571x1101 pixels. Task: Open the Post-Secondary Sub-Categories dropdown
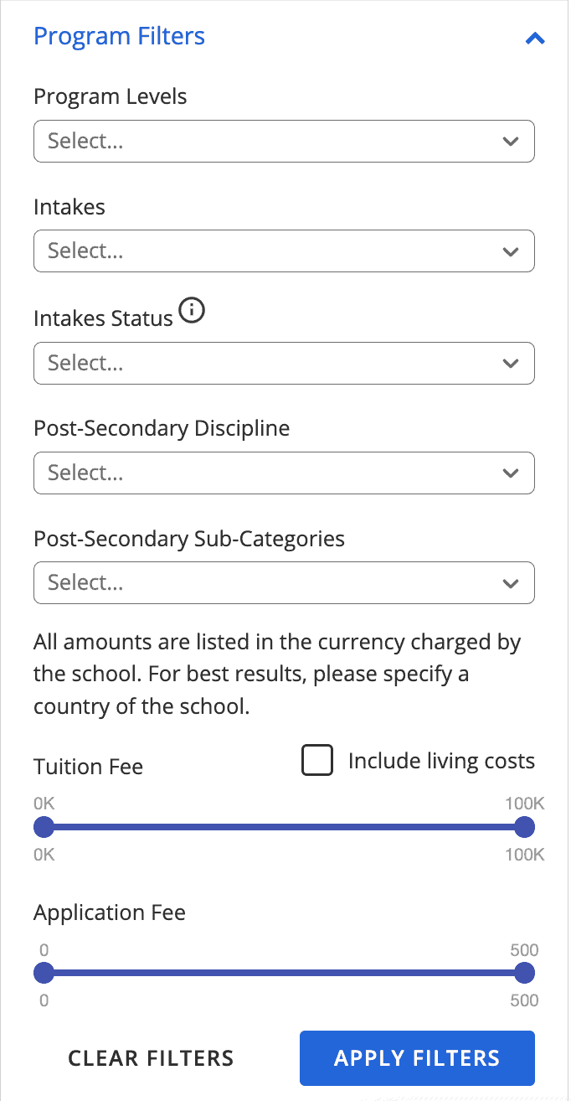pos(284,582)
